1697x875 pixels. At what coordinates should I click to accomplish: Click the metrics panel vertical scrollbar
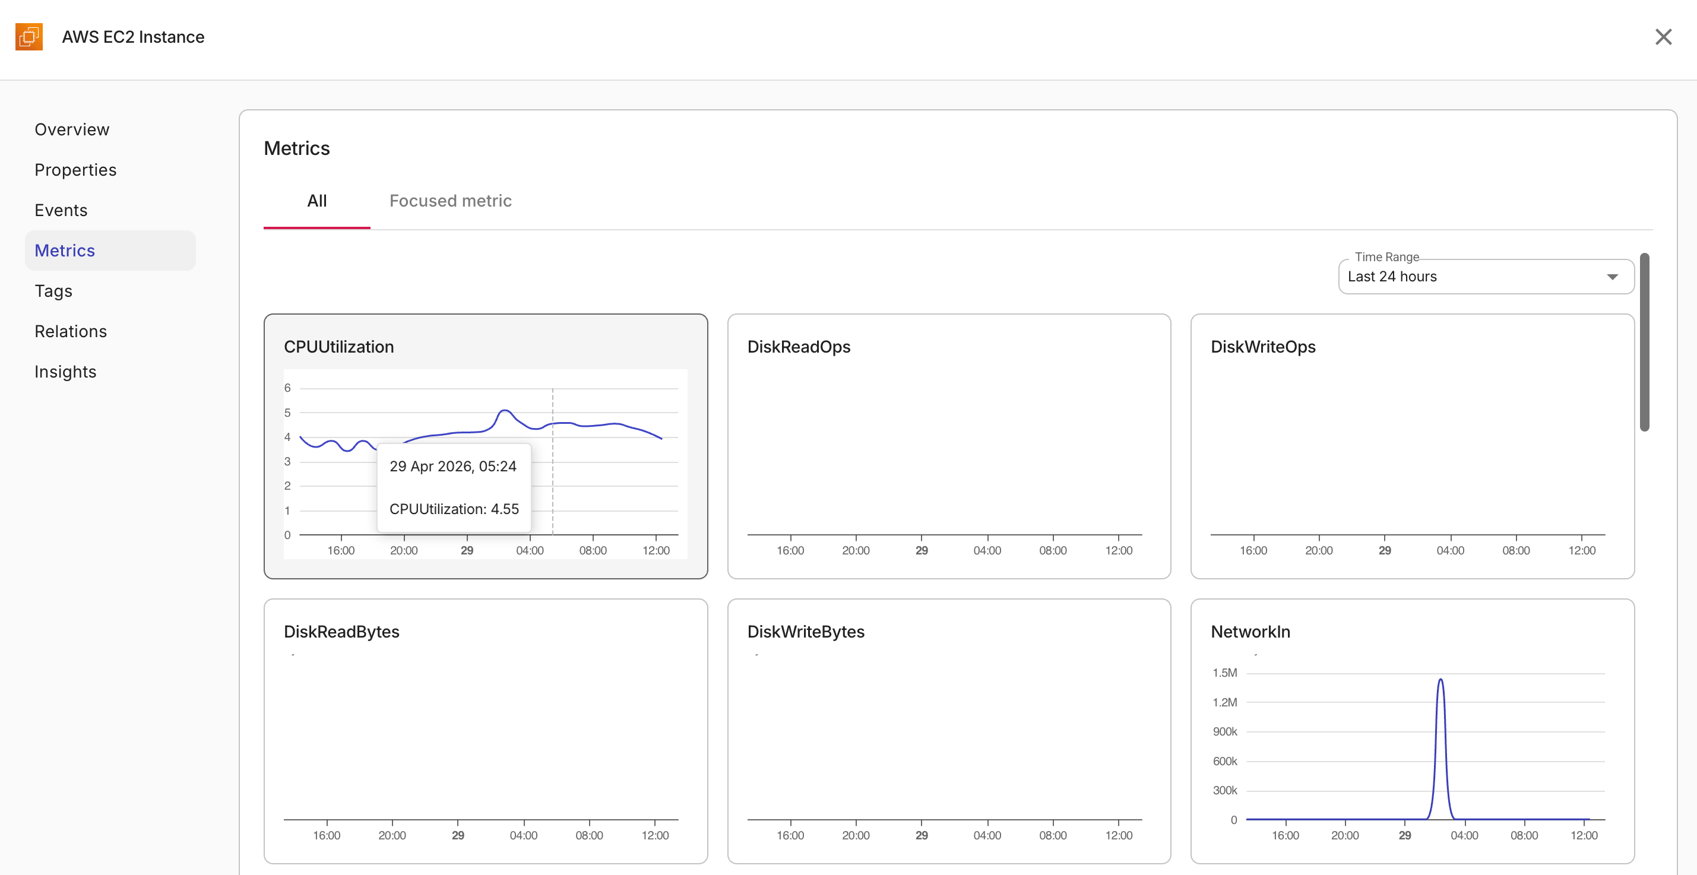tap(1644, 343)
